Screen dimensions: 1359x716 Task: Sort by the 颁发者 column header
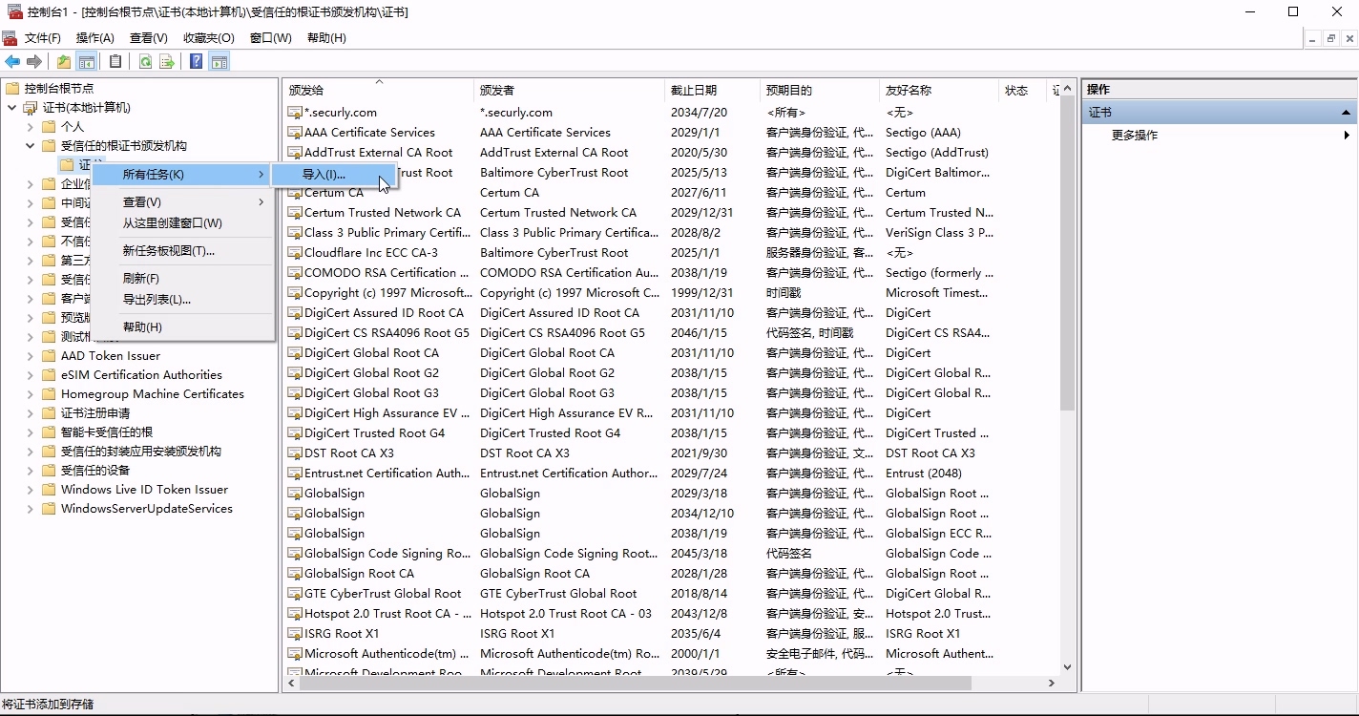pyautogui.click(x=569, y=90)
